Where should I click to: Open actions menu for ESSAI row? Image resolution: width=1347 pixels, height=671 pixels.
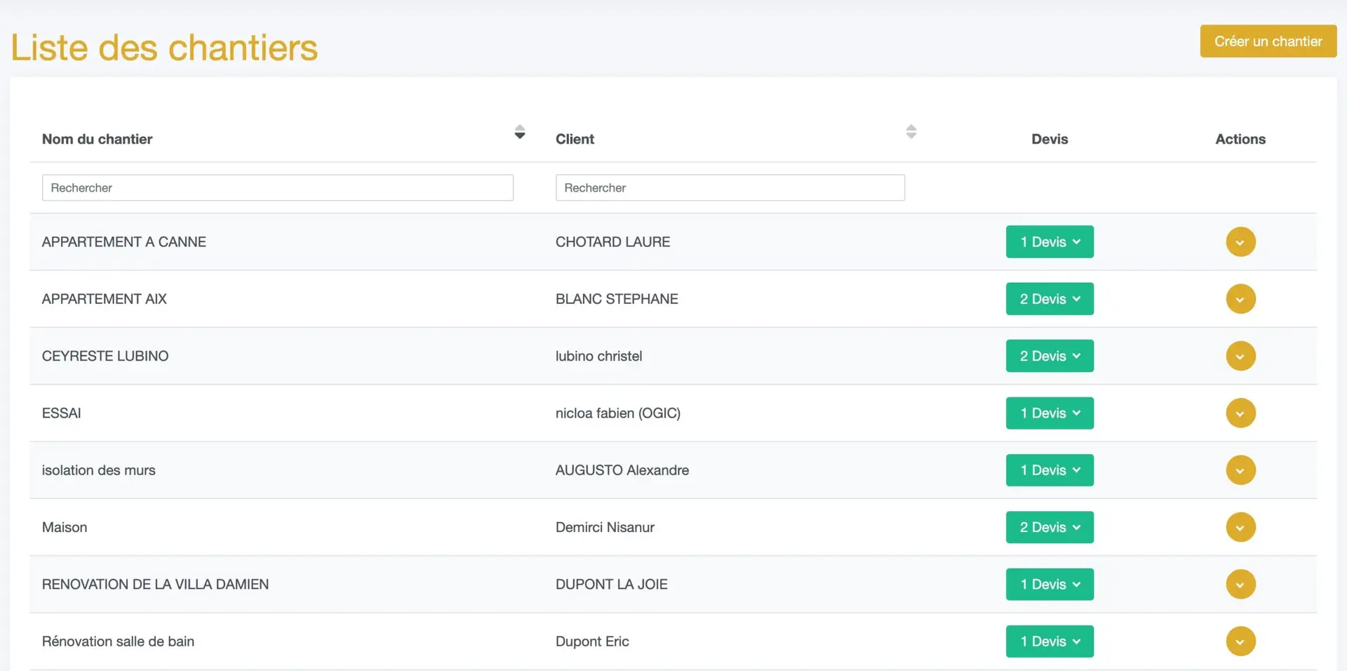coord(1240,413)
